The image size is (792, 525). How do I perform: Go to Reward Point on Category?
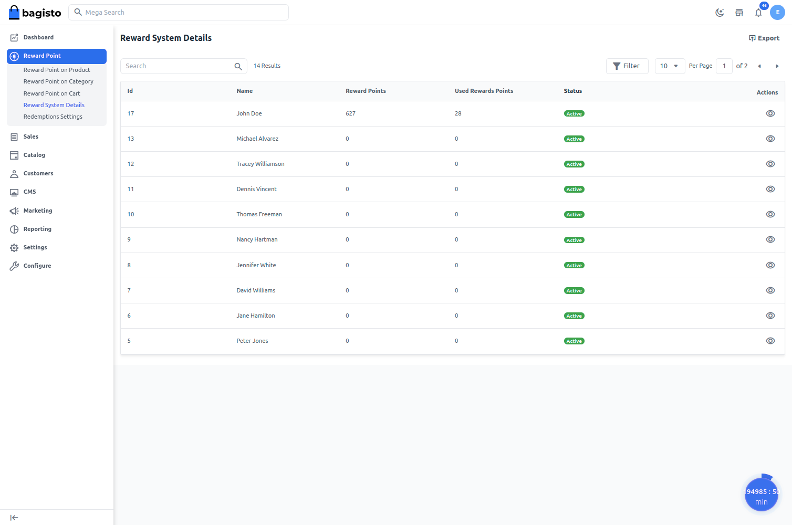pyautogui.click(x=58, y=81)
